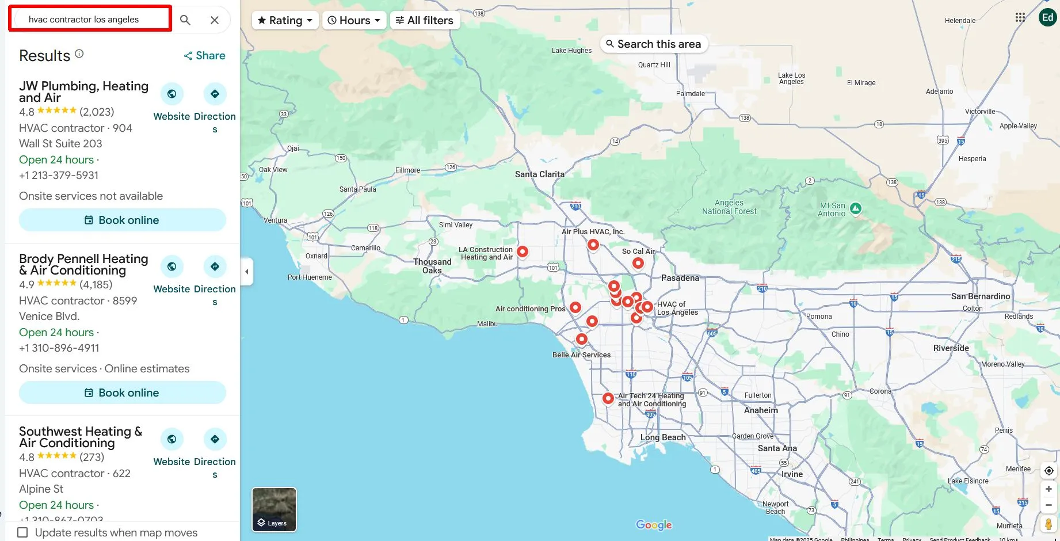Visit Brody Pennell website icon
Viewport: 1060px width, 541px height.
pyautogui.click(x=171, y=266)
